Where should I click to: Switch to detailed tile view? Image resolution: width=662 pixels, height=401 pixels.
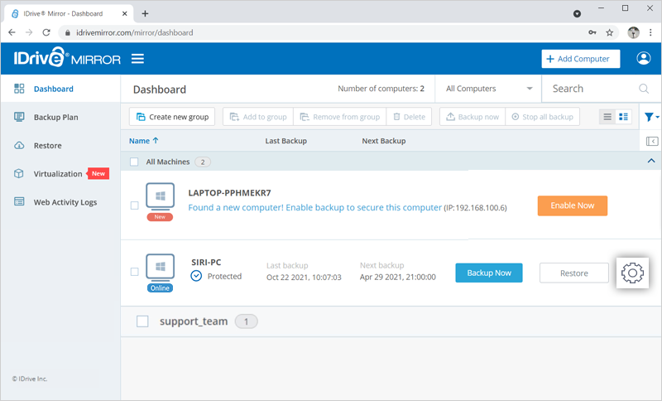coord(624,117)
